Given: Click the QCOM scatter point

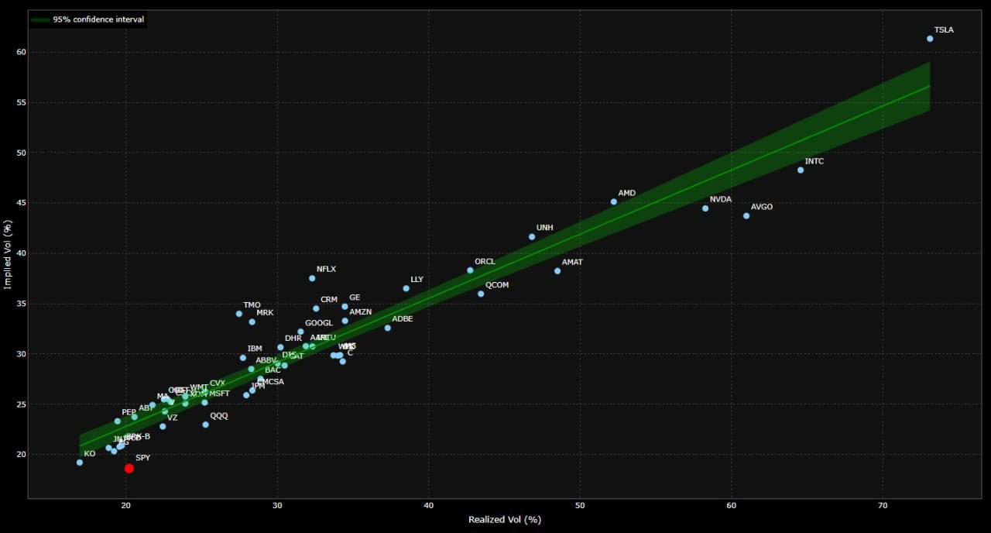Looking at the screenshot, I should pos(481,294).
